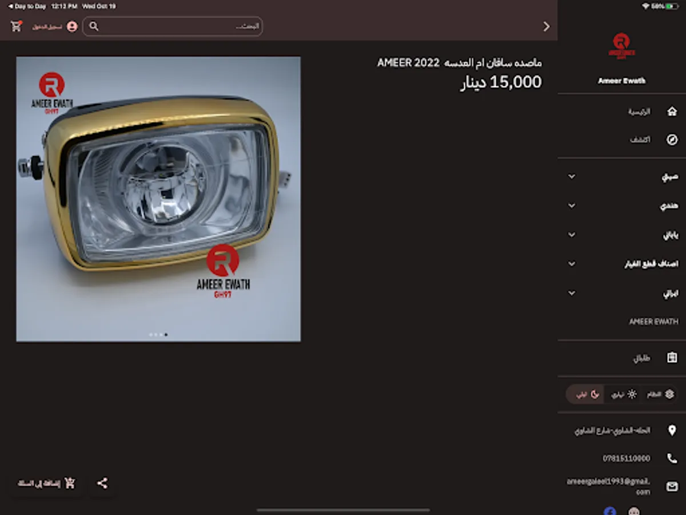
Task: Click the phone call icon
Action: [672, 458]
